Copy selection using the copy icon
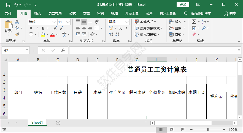This screenshot has width=243, height=133. [x=17, y=28]
